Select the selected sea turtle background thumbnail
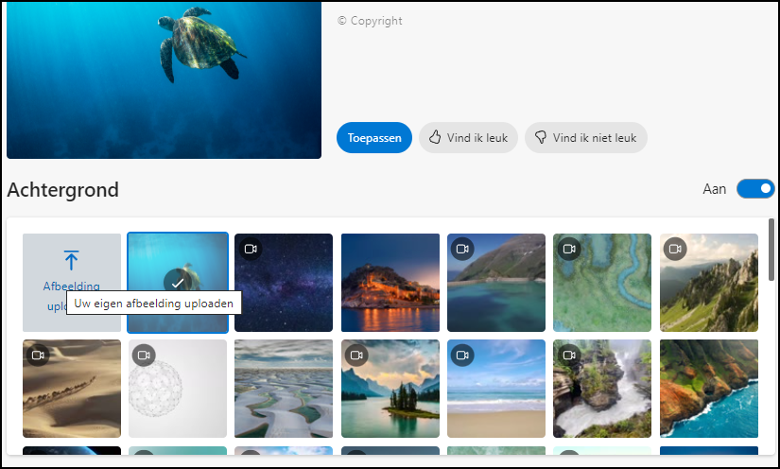This screenshot has width=780, height=469. pyautogui.click(x=178, y=283)
